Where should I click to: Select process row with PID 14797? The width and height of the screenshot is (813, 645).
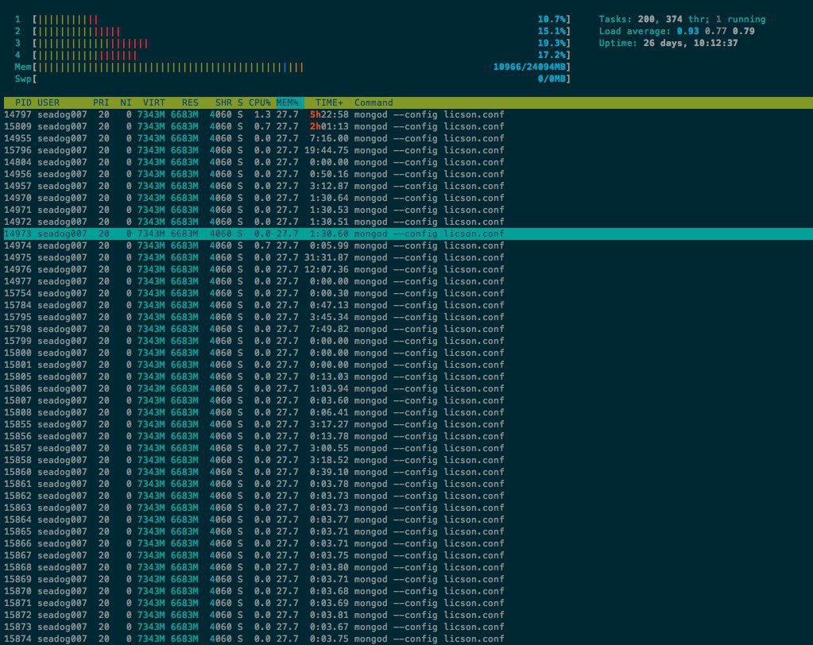407,114
